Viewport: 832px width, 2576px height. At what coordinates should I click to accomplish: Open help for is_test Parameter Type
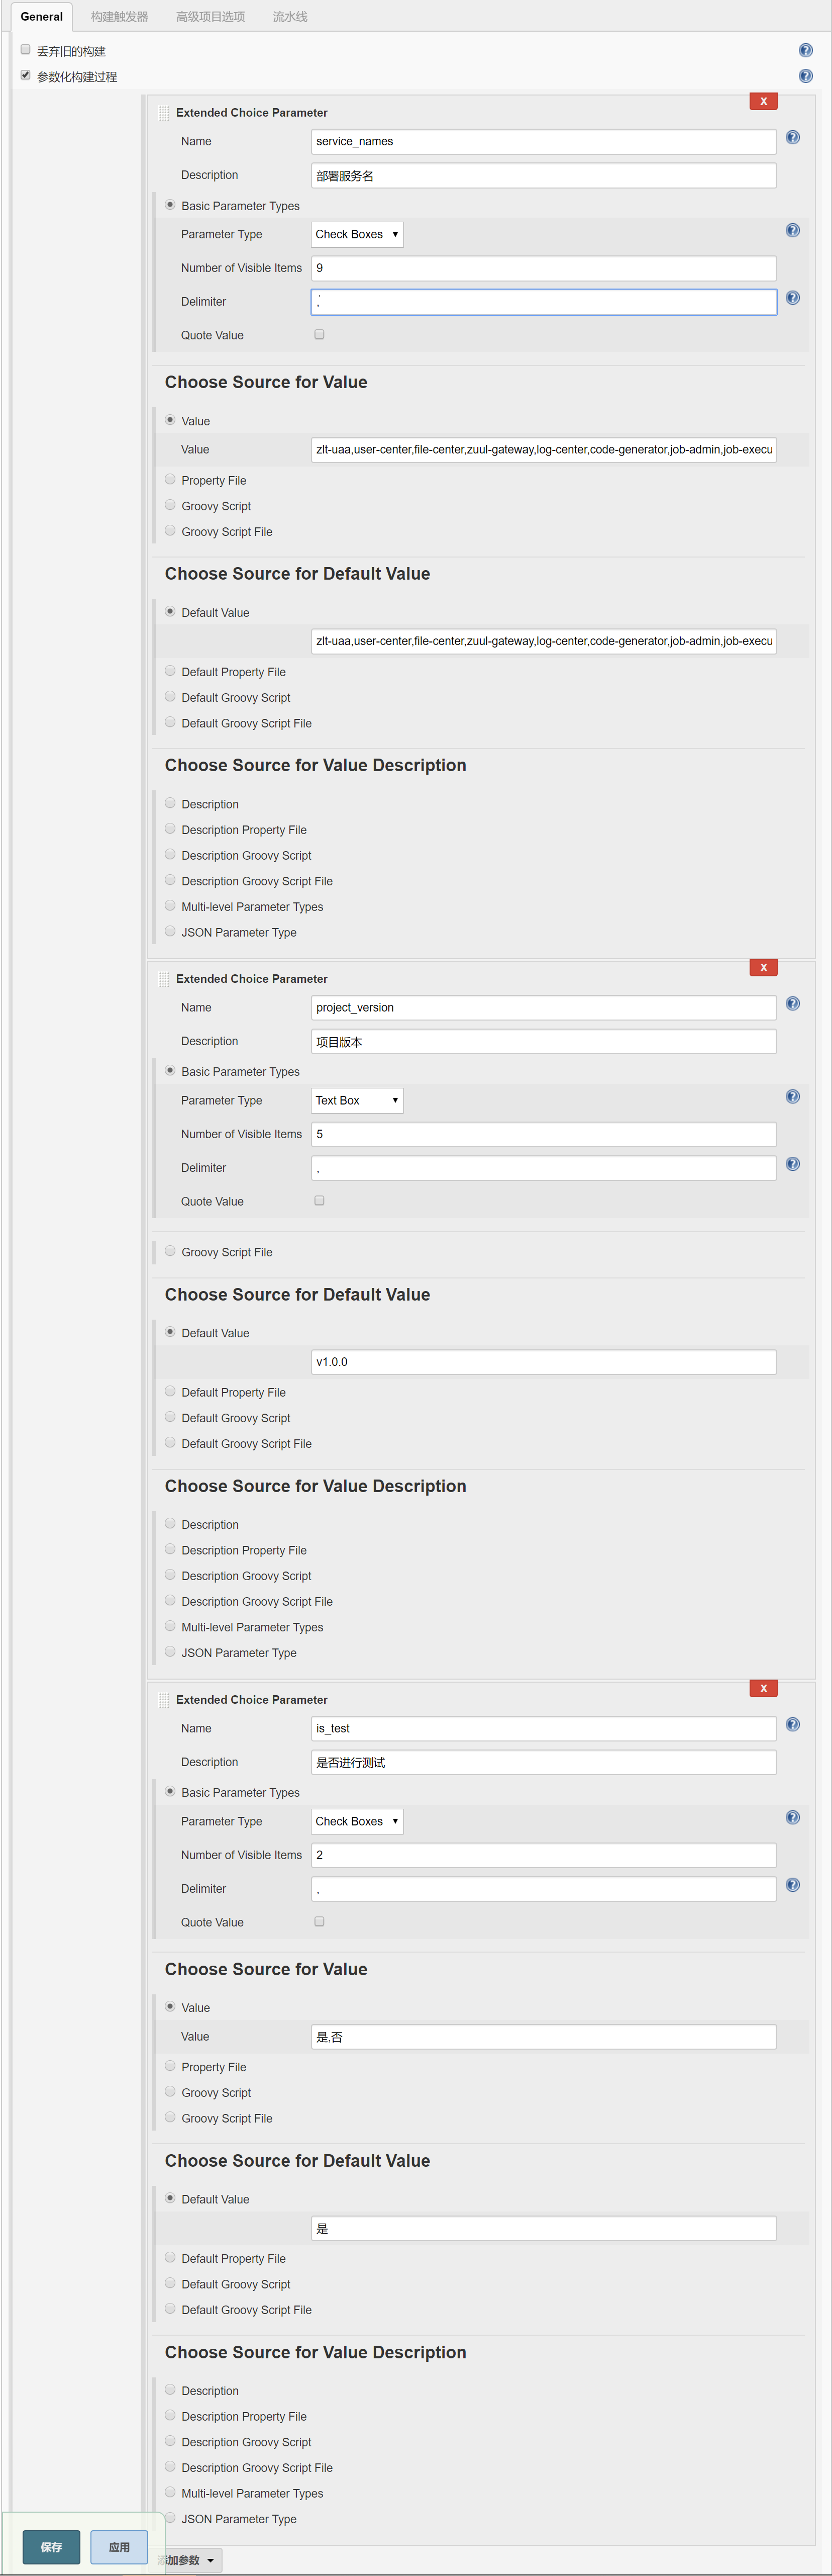792,1817
